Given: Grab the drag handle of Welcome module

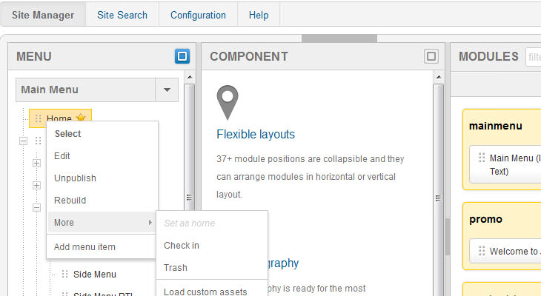Looking at the screenshot, I should coord(482,251).
